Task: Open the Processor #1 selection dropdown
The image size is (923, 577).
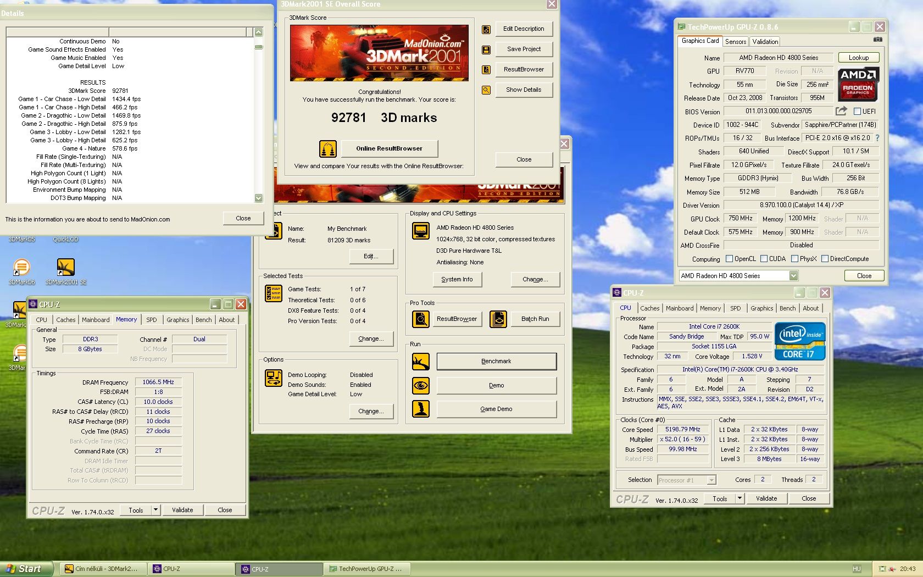Action: (x=711, y=480)
